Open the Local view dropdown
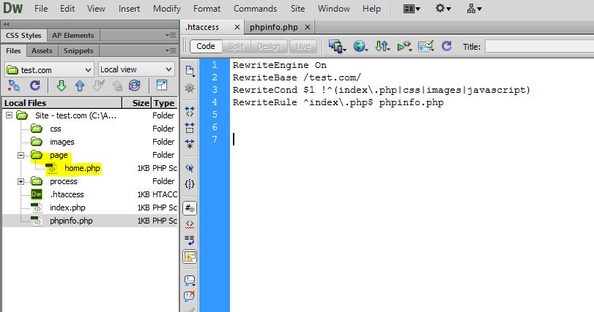Image resolution: width=594 pixels, height=312 pixels. point(136,69)
